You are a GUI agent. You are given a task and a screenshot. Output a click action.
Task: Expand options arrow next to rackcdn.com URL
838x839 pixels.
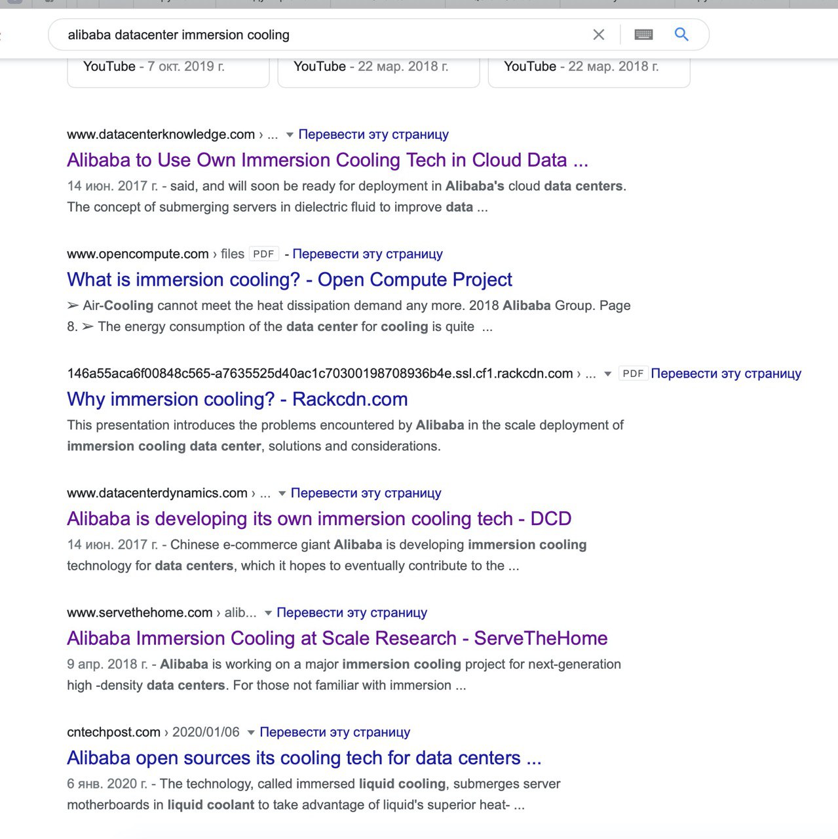coord(607,374)
